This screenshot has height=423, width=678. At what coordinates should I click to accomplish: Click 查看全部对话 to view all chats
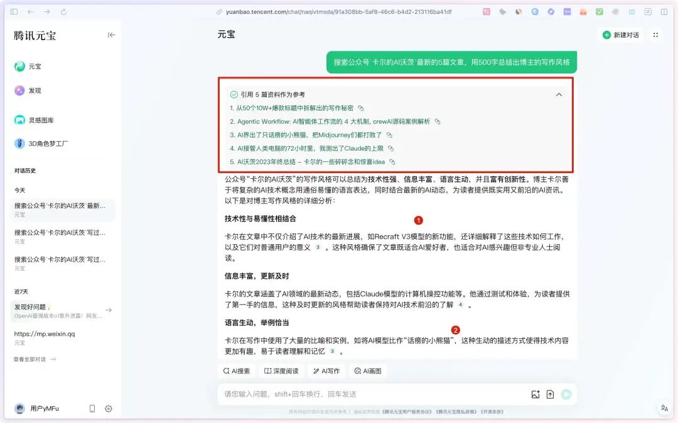[35, 359]
